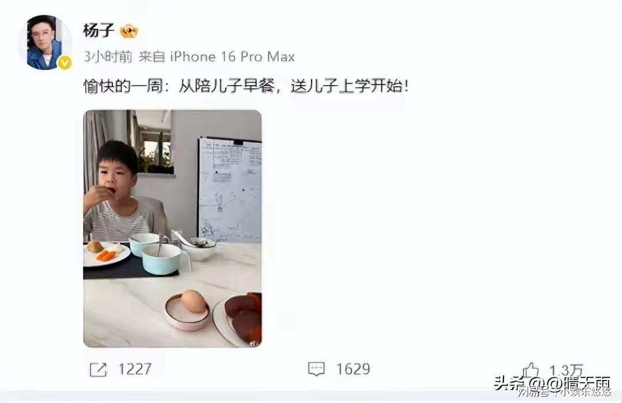
Task: Like the post with the thumbs-up icon
Action: tap(530, 370)
